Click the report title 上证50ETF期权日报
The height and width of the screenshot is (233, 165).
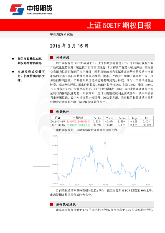[x=119, y=25]
